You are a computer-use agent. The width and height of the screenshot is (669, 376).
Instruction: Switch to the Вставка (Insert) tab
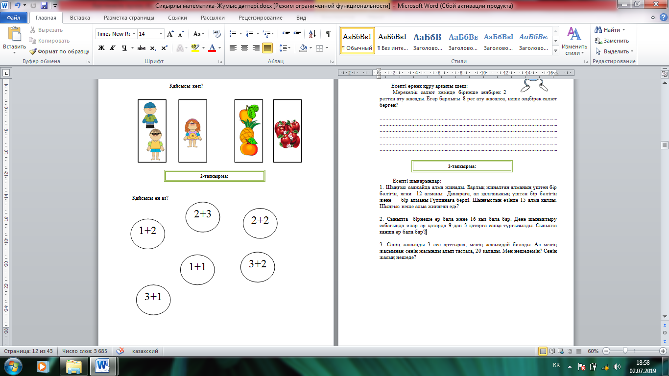80,18
